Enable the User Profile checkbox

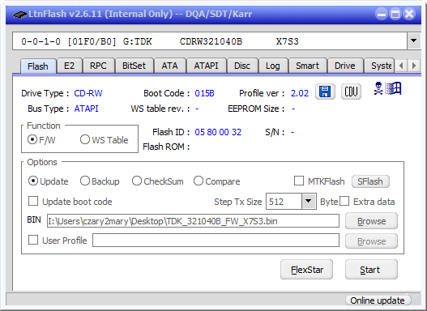coord(33,240)
